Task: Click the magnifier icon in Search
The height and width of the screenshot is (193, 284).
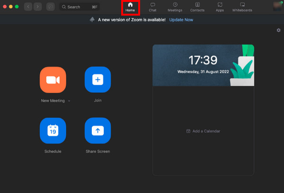Action: [x=64, y=7]
